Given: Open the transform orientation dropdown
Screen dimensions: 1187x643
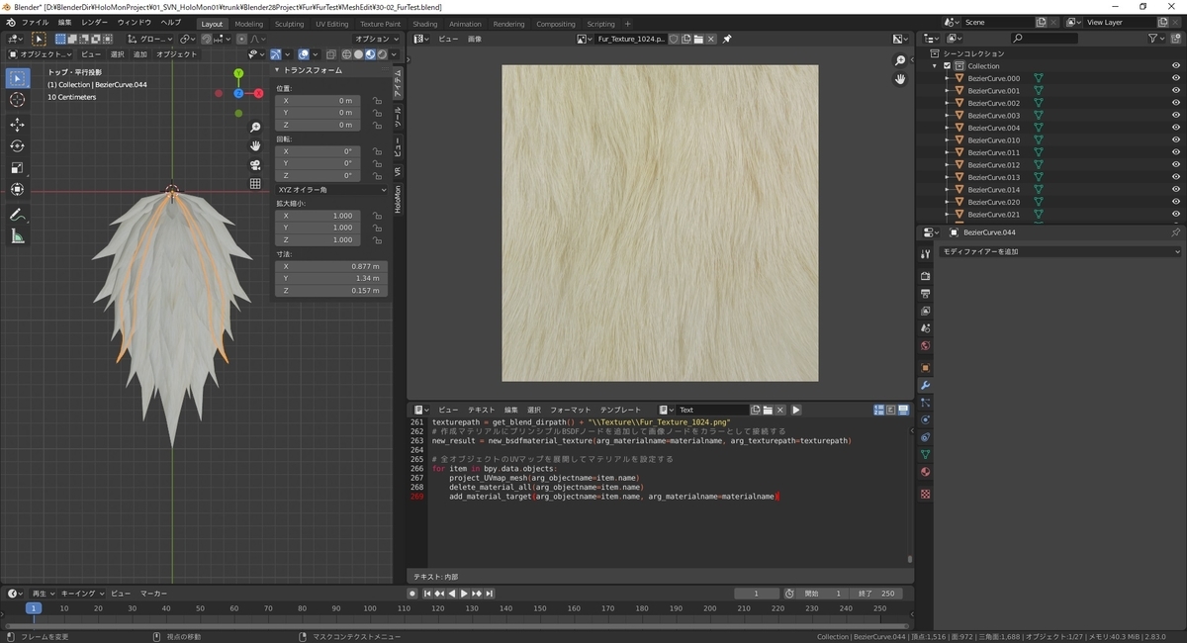Looking at the screenshot, I should click(151, 39).
